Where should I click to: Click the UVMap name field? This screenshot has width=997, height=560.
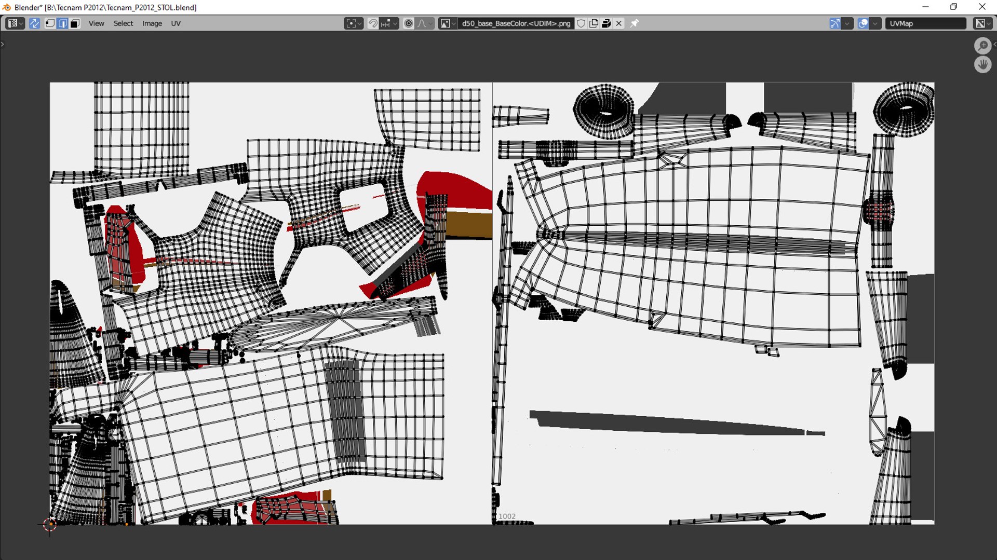pos(925,23)
